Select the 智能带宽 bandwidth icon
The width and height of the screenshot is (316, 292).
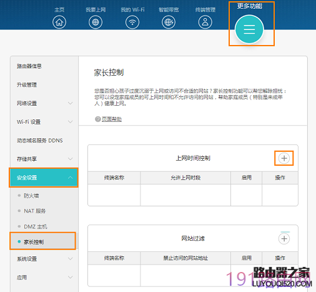click(169, 22)
